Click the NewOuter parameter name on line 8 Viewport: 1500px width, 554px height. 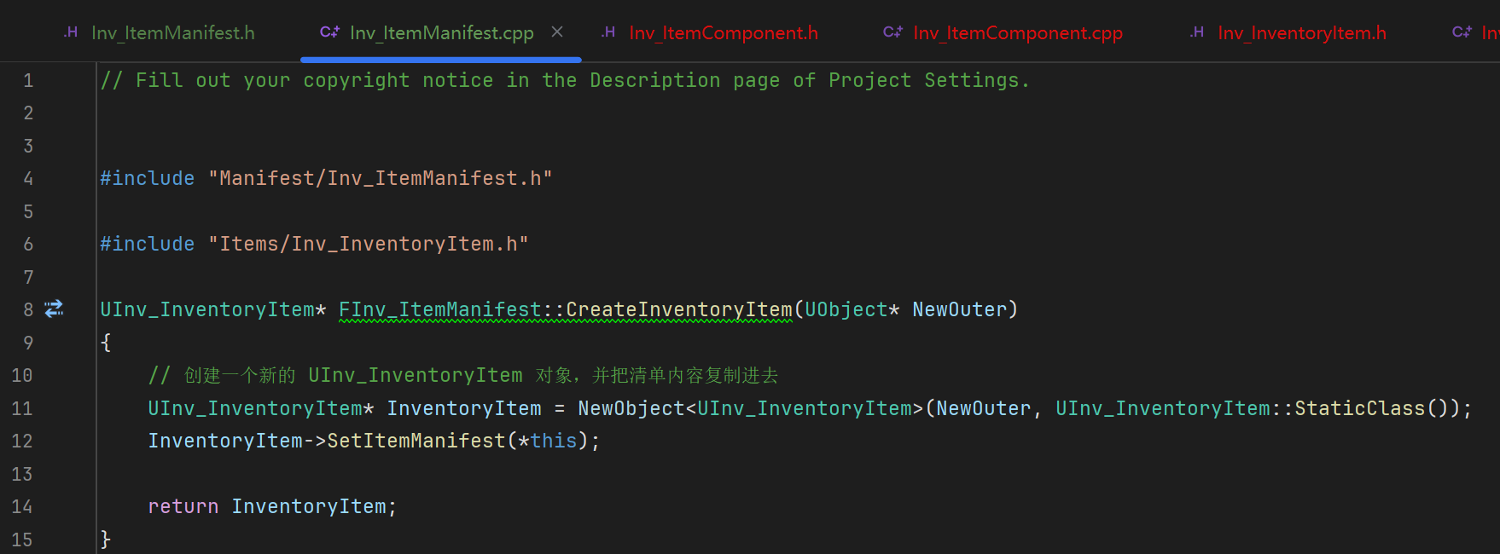960,309
